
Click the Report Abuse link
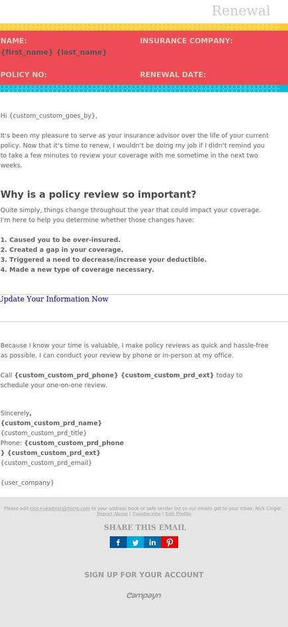point(113,513)
